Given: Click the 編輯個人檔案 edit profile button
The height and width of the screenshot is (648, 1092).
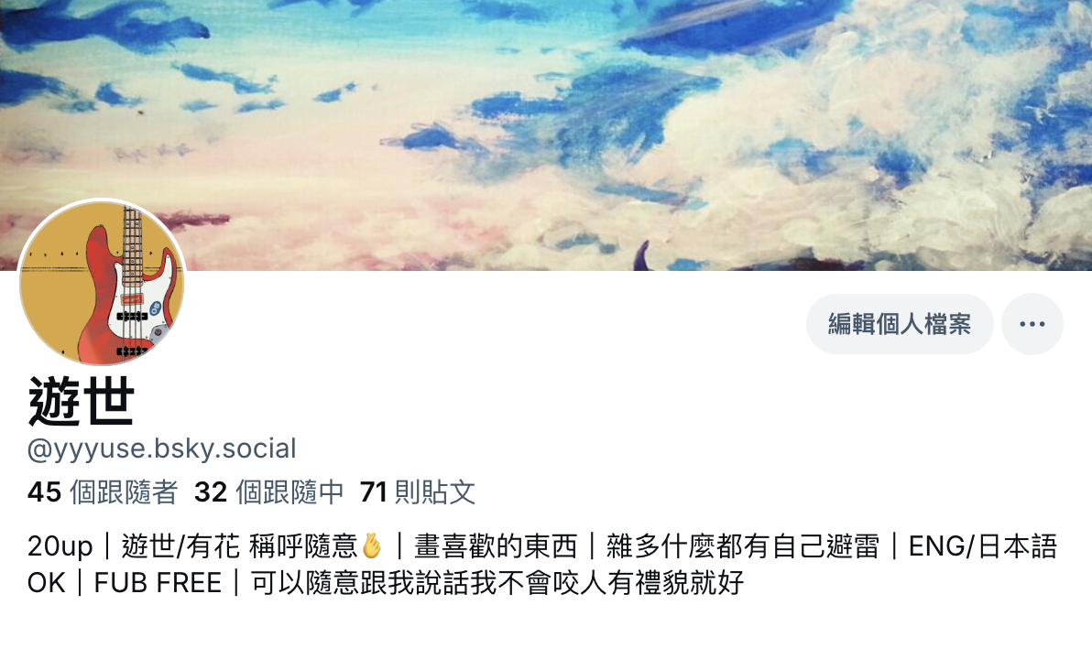Looking at the screenshot, I should pyautogui.click(x=899, y=324).
